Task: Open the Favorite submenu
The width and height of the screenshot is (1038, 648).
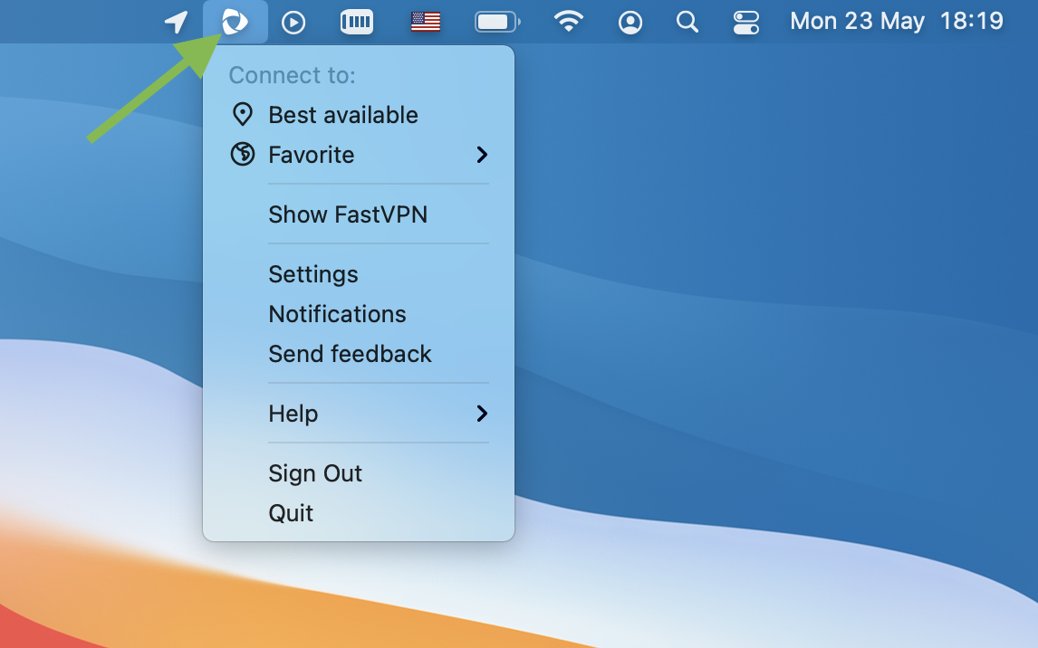Action: click(358, 155)
